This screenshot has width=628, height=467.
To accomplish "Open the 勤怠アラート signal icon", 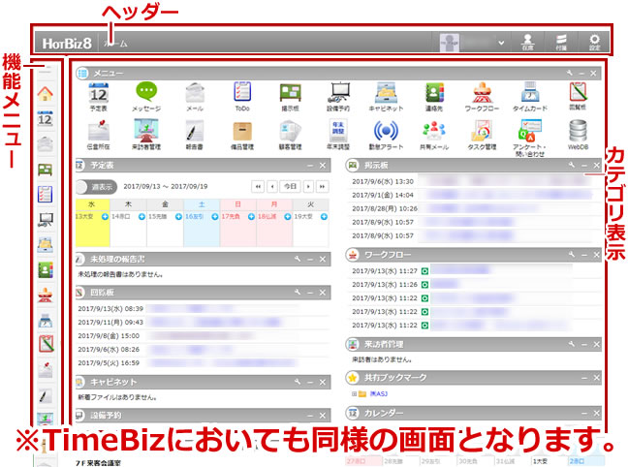I will point(386,131).
